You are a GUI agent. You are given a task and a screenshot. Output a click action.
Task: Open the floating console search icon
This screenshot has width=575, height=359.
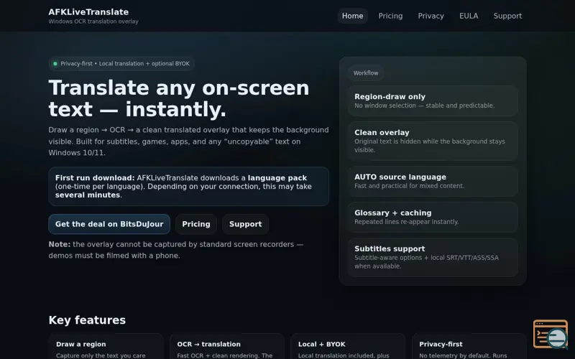pyautogui.click(x=551, y=334)
